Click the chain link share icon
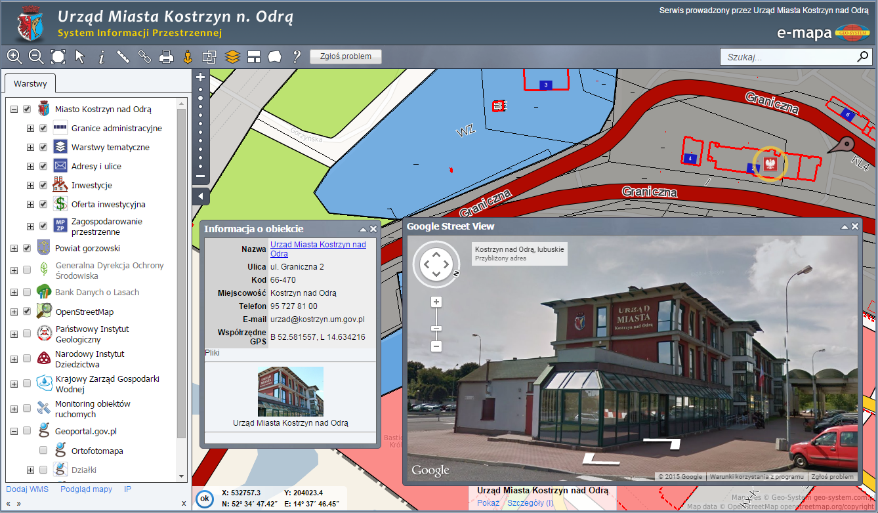Screen dimensions: 878x513 click(x=144, y=56)
